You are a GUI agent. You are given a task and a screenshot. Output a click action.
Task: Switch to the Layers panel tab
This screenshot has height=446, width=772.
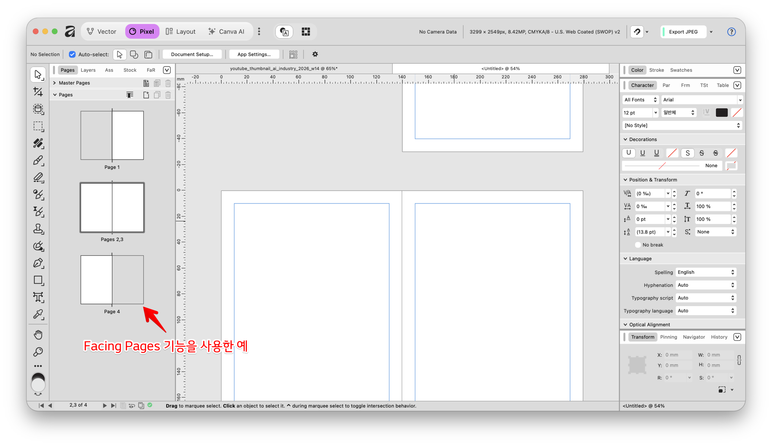coord(88,70)
